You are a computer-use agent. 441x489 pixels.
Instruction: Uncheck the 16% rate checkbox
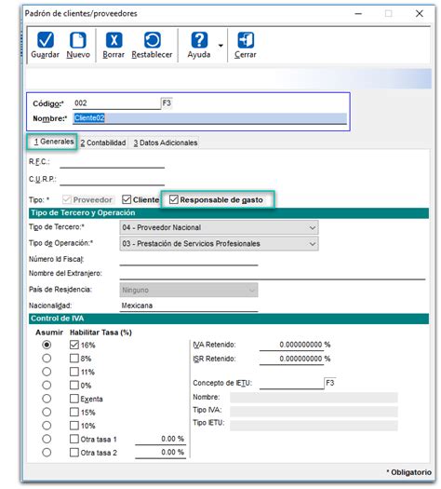[x=74, y=345]
